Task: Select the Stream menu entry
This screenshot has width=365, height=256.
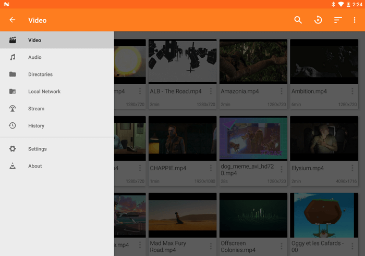Action: [x=36, y=109]
